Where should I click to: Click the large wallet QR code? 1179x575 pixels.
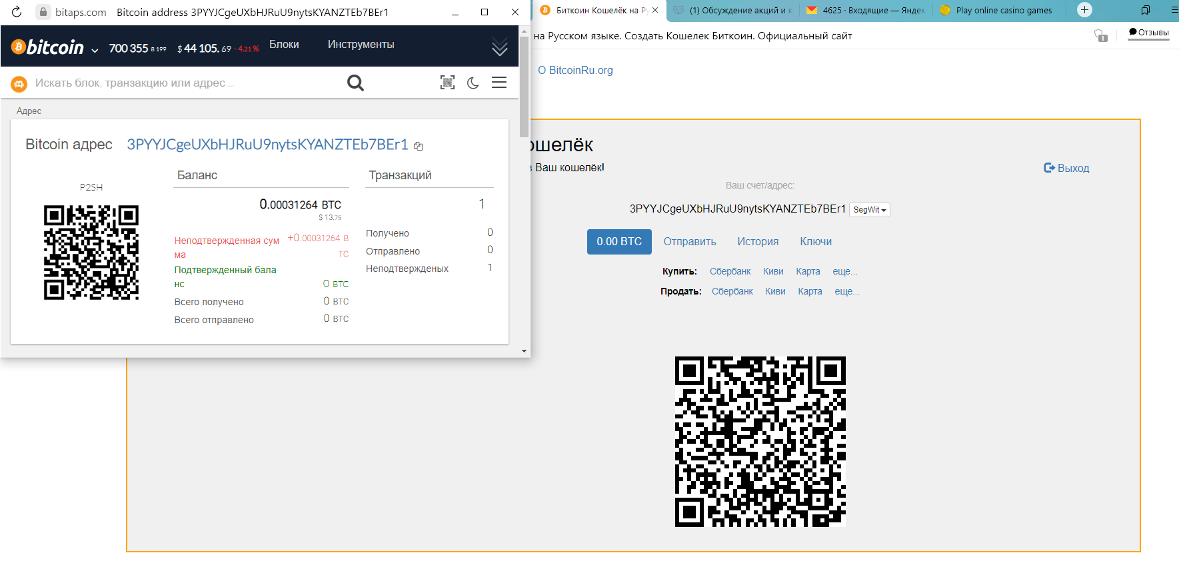(760, 442)
